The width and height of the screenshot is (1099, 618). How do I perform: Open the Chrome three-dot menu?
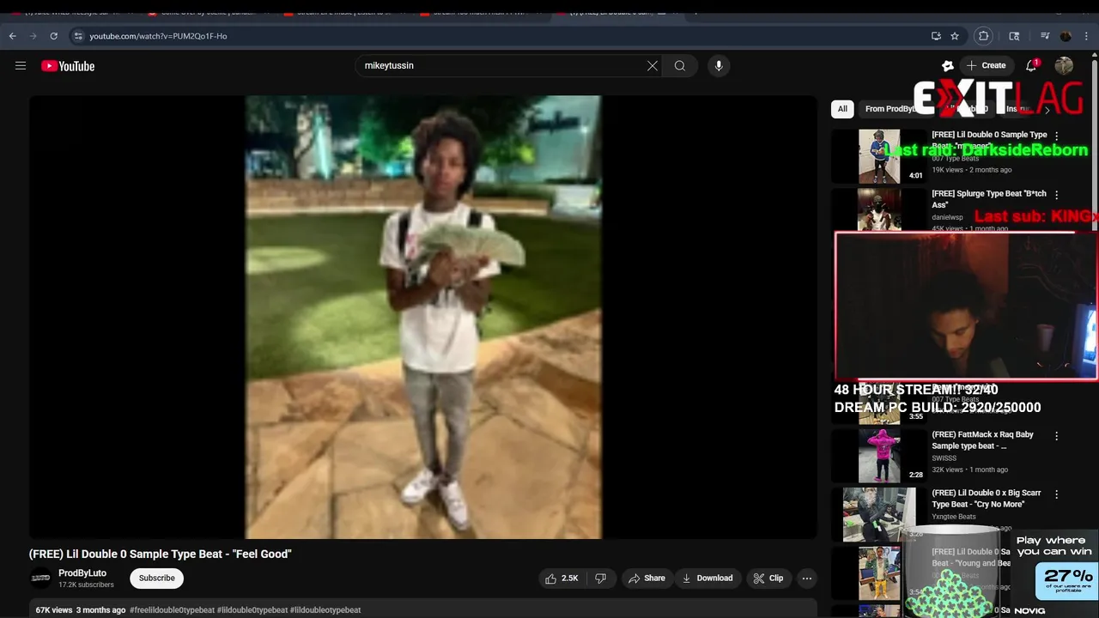coord(1087,36)
